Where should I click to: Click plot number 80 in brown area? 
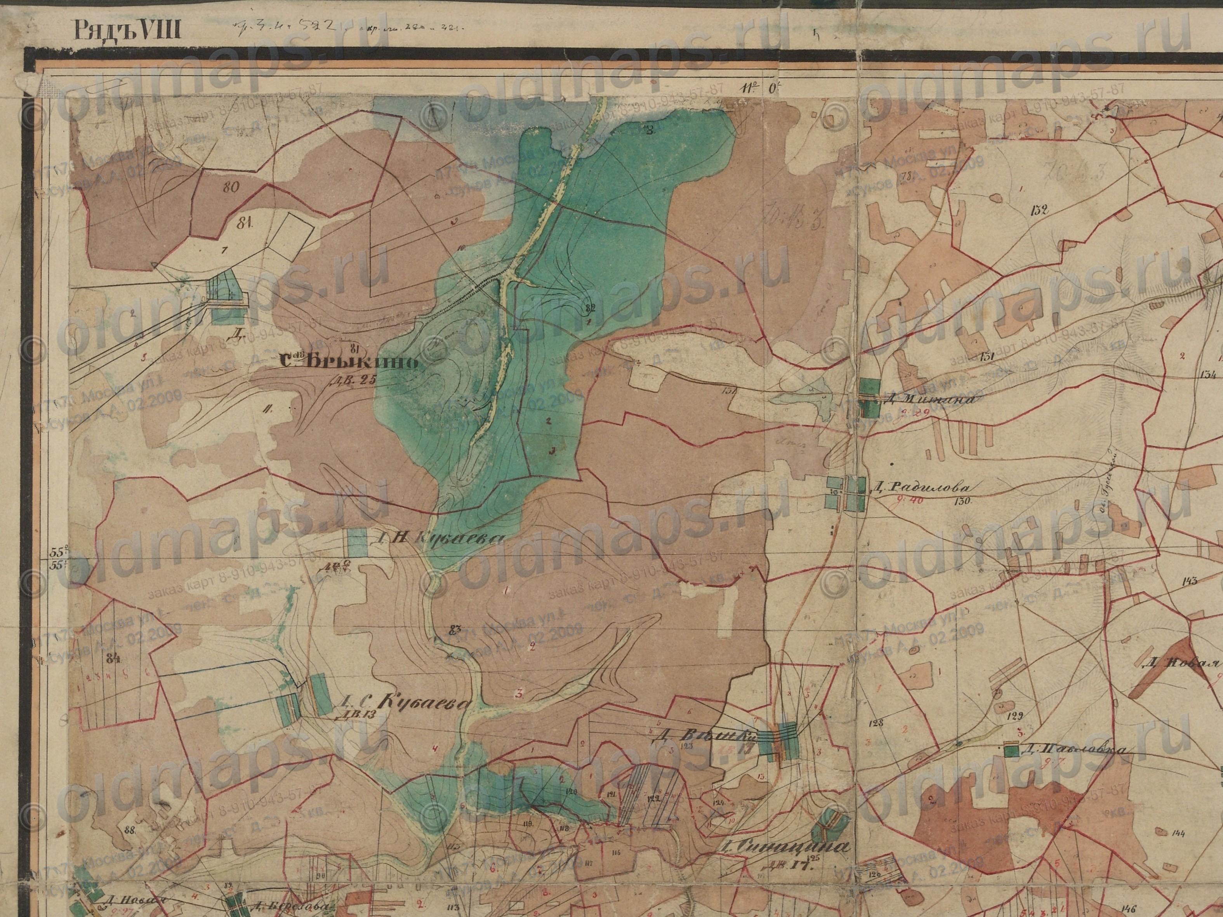231,187
